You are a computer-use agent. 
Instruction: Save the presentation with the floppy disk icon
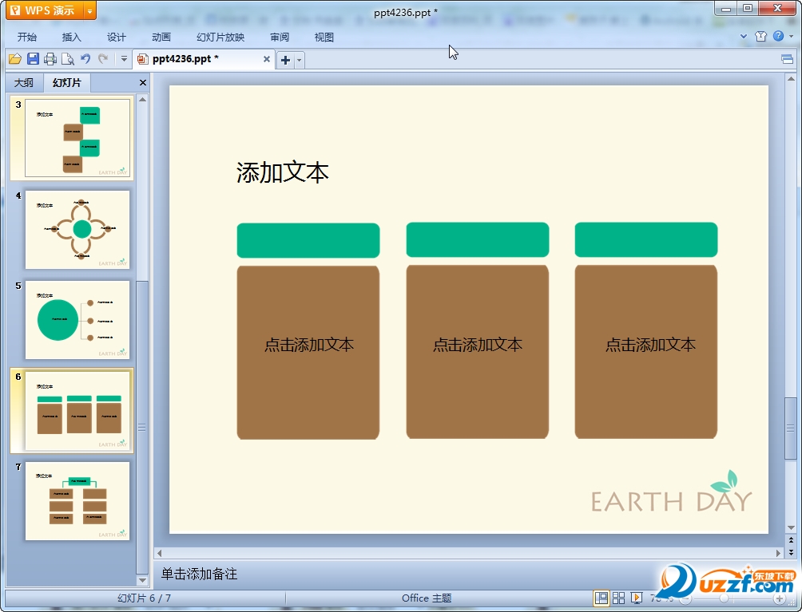pos(33,59)
